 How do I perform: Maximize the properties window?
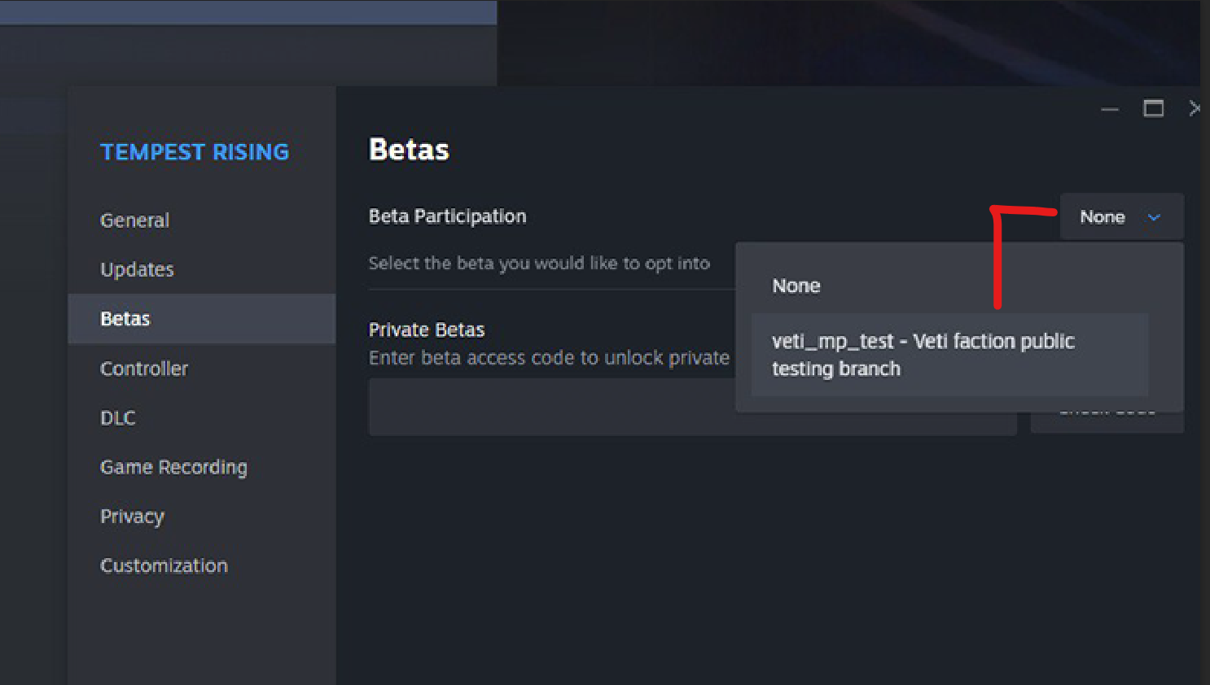[x=1153, y=109]
